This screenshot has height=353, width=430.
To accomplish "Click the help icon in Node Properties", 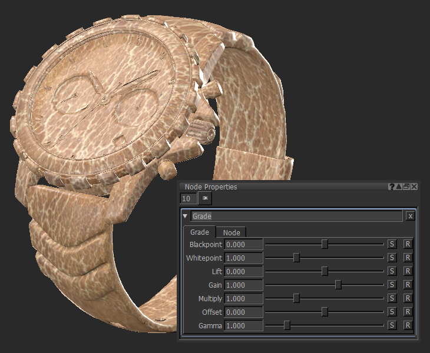I will coord(391,187).
